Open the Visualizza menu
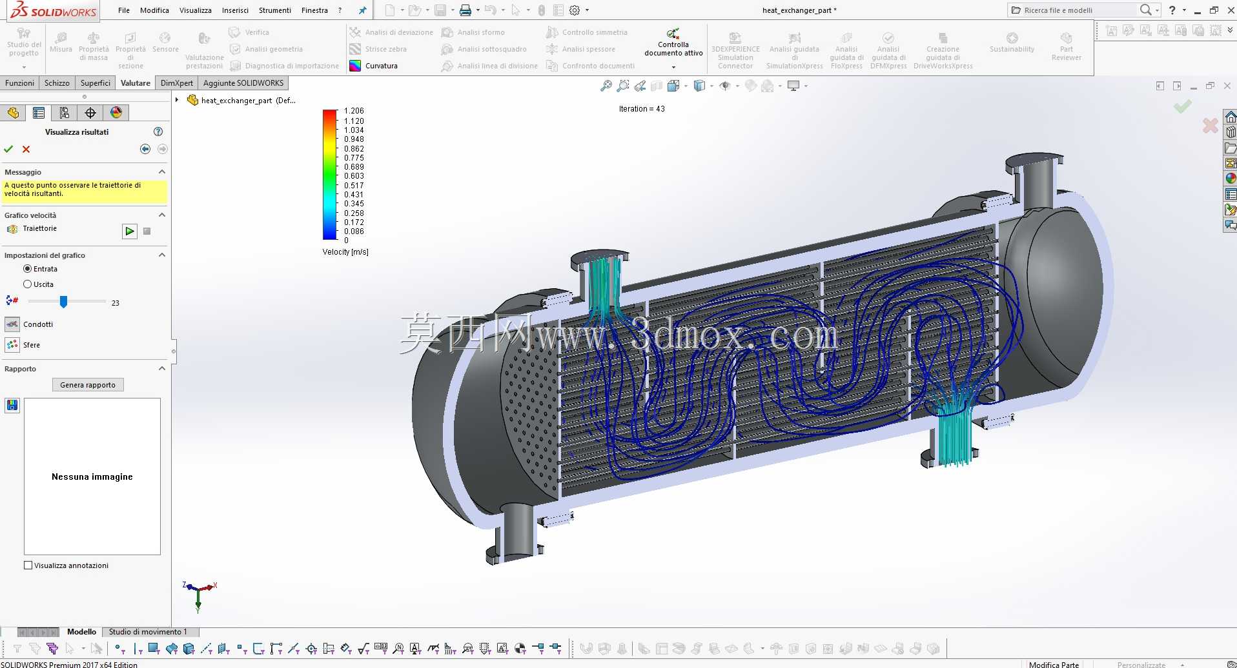1237x668 pixels. (x=196, y=10)
